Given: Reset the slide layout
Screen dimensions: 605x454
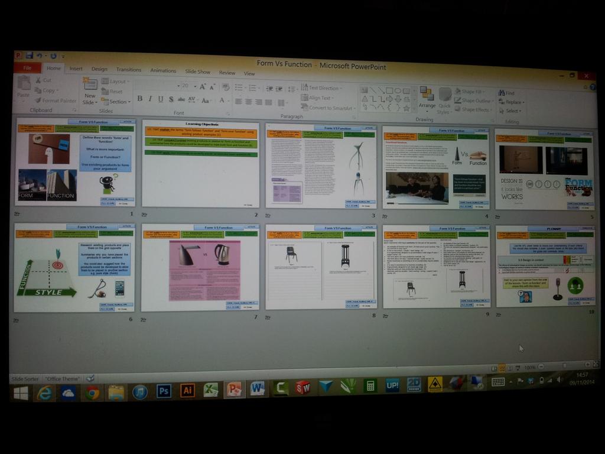Looking at the screenshot, I should [x=112, y=92].
